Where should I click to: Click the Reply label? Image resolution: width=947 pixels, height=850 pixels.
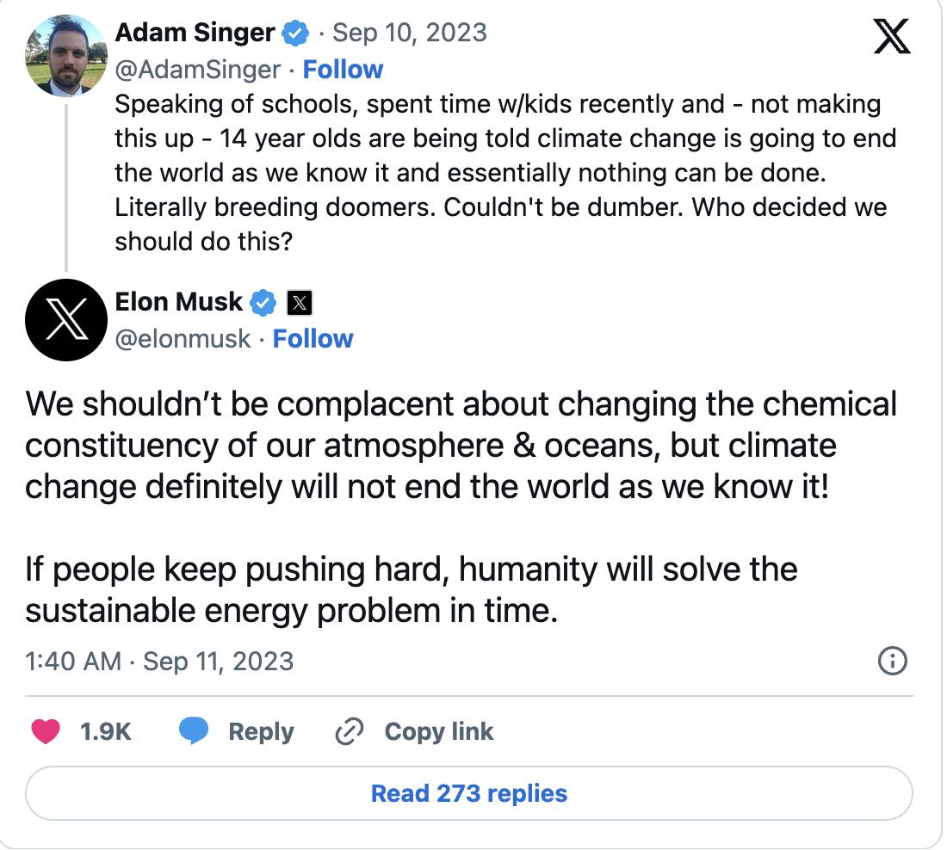tap(261, 731)
